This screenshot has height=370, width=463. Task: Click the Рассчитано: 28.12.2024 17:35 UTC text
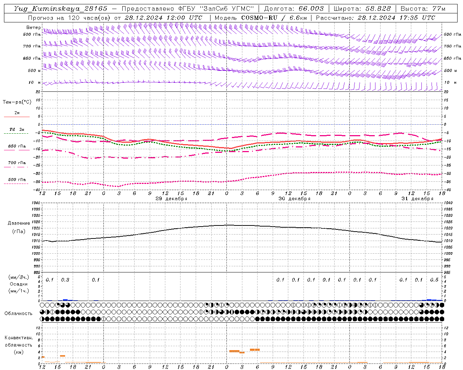point(375,18)
